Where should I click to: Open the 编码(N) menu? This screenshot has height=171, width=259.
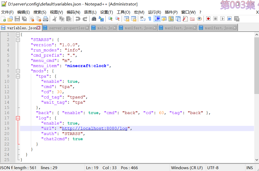[73, 12]
